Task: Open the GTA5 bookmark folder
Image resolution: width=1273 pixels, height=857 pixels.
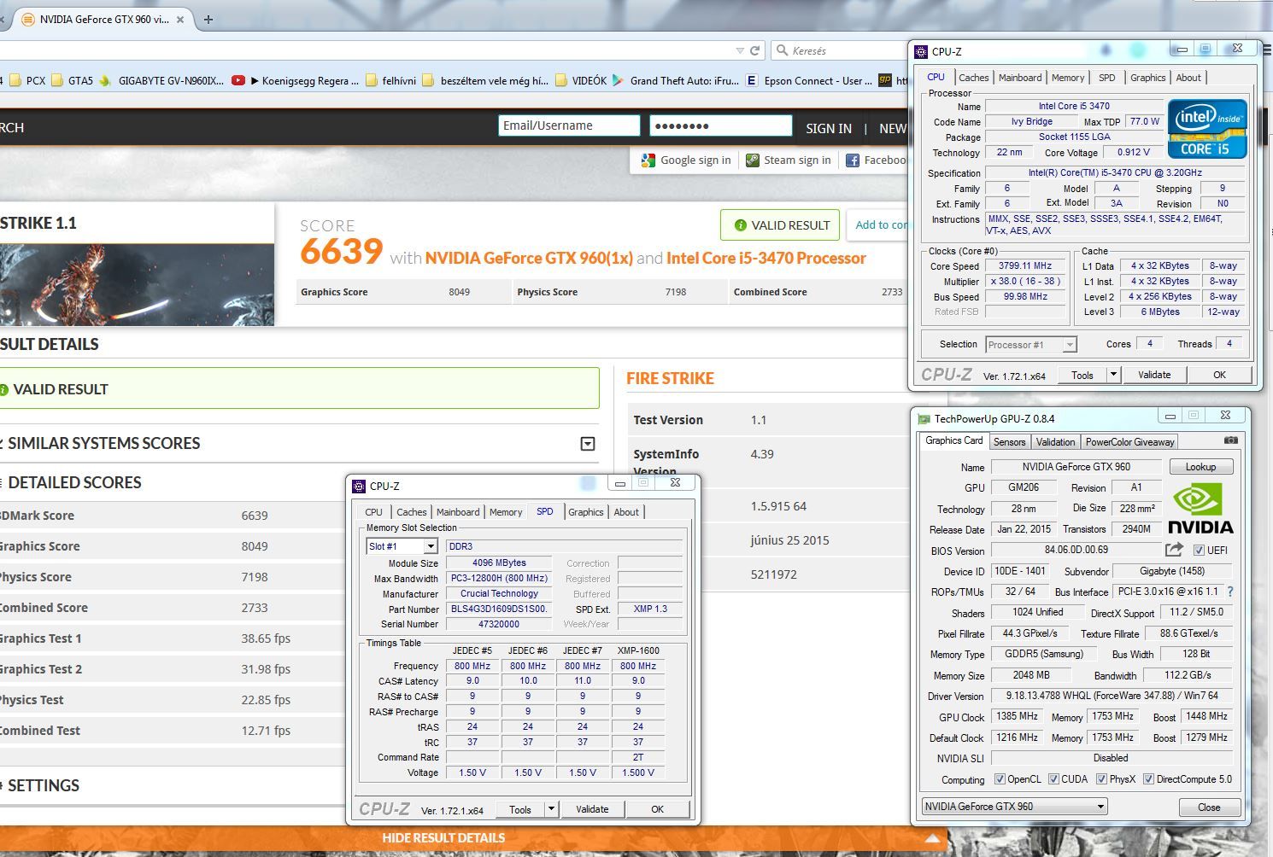Action: tap(73, 81)
